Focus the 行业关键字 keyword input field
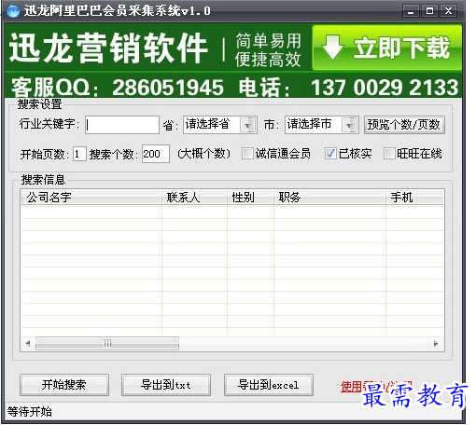The width and height of the screenshot is (476, 425). (x=122, y=125)
